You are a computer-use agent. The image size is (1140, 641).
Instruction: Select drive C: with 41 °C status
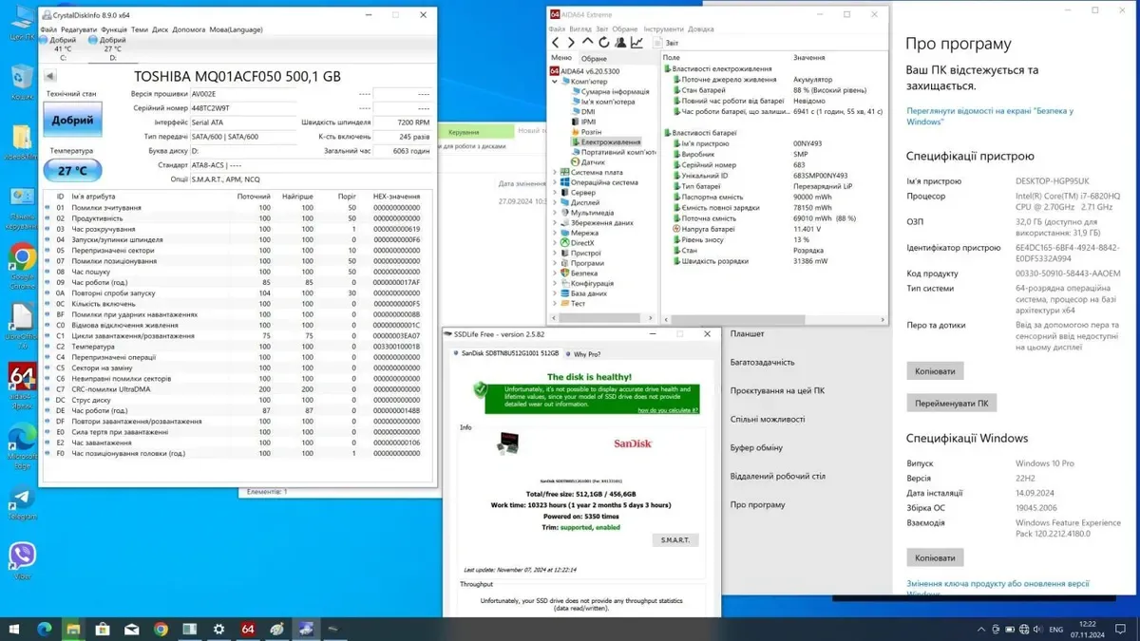coord(63,47)
